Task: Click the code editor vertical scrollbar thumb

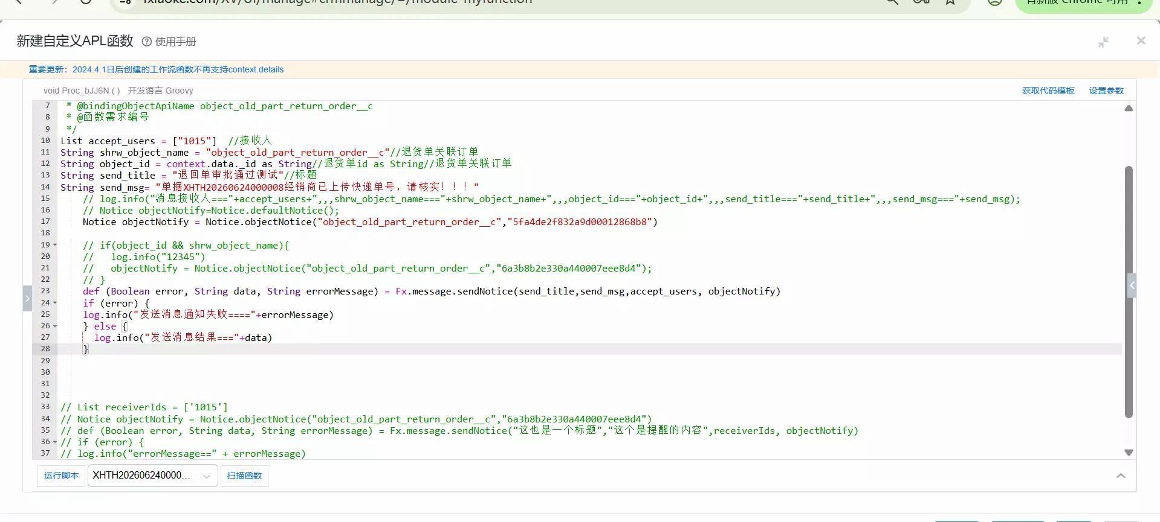Action: (x=1129, y=291)
